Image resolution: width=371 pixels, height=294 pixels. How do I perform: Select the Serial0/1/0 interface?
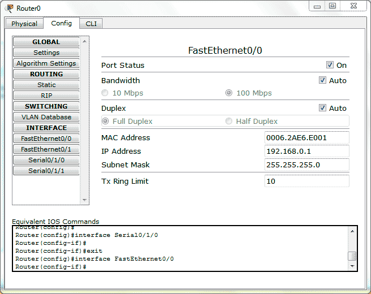click(x=46, y=160)
